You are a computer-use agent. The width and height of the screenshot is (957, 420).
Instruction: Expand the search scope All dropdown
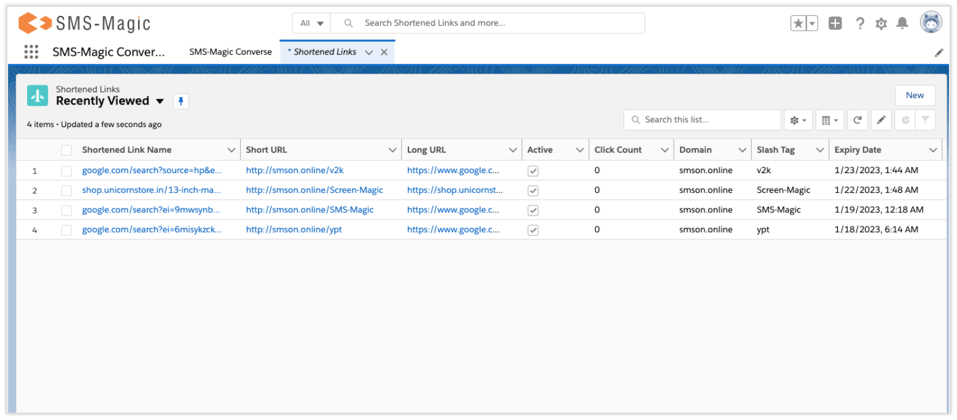tap(311, 22)
